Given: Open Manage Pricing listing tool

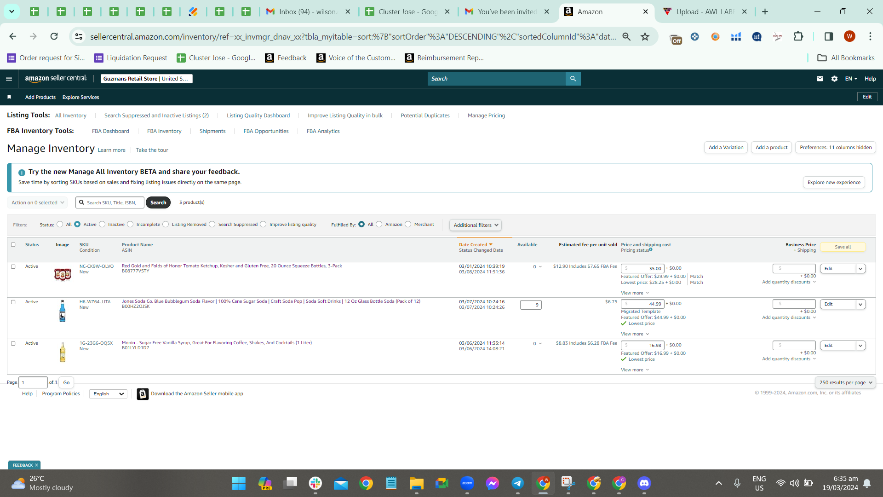Looking at the screenshot, I should (x=486, y=116).
